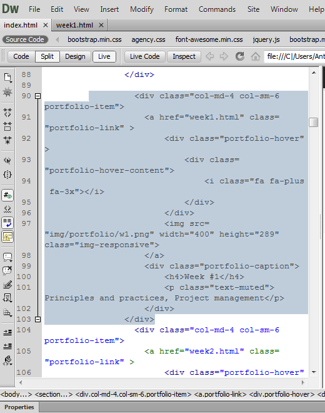Toggle Syntax Error Alerts warning icon
The width and height of the screenshot is (325, 413).
(7, 237)
